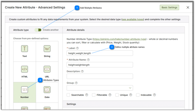Enable the Searchable checkbox
The width and height of the screenshot is (195, 111).
[x=68, y=95]
